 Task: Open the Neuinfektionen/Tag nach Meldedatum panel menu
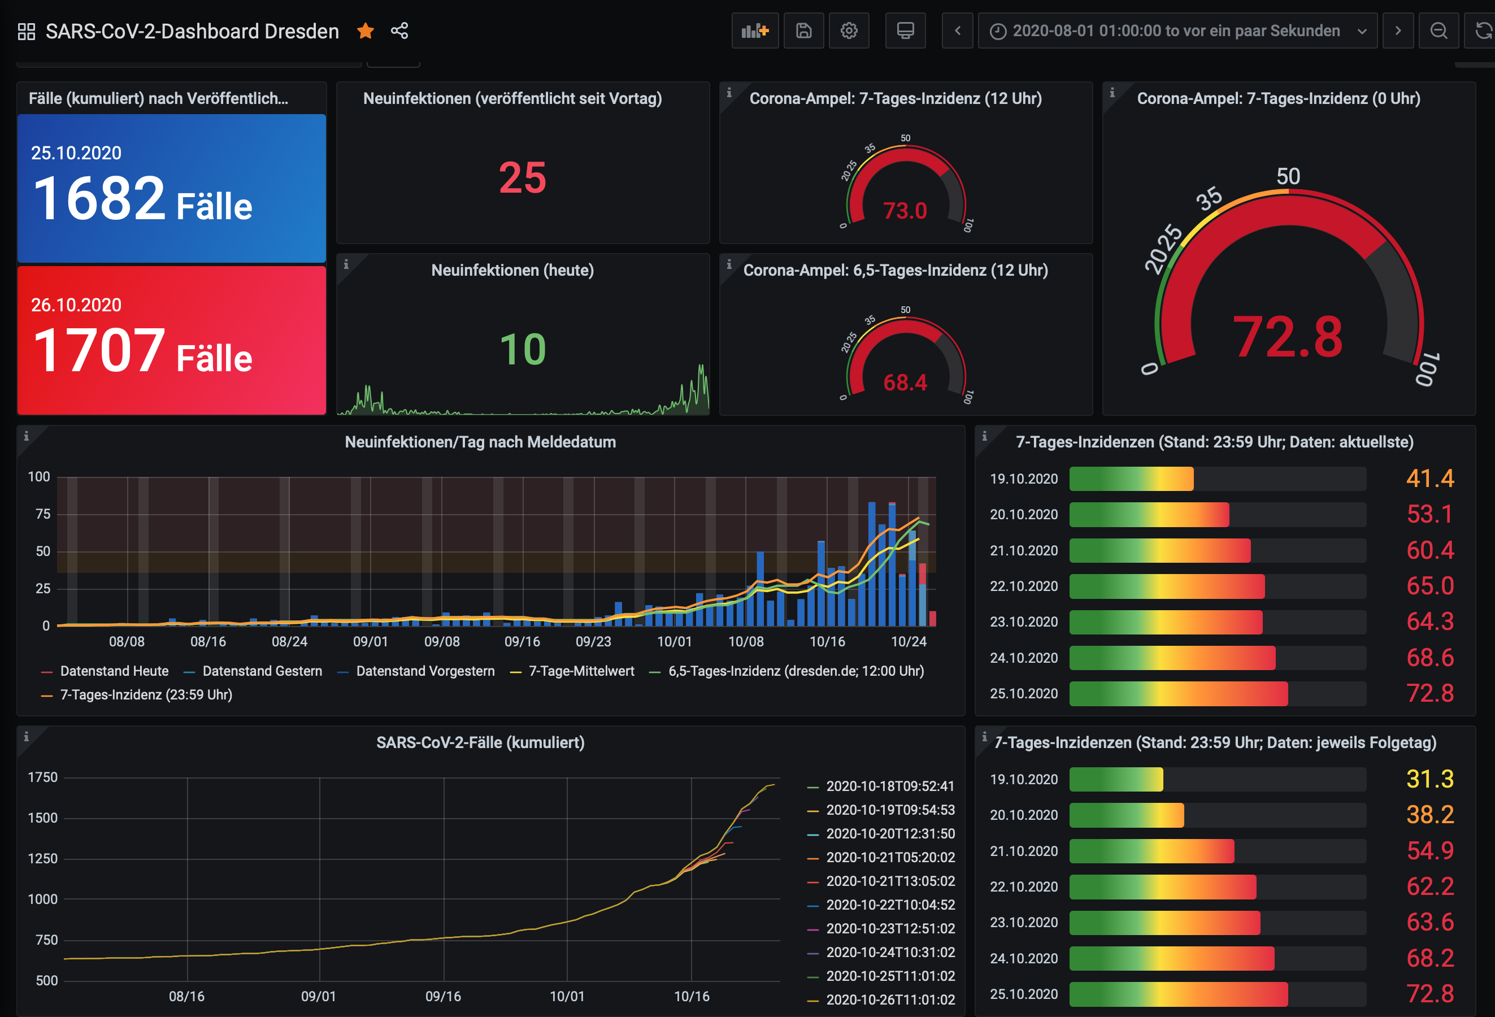click(480, 442)
